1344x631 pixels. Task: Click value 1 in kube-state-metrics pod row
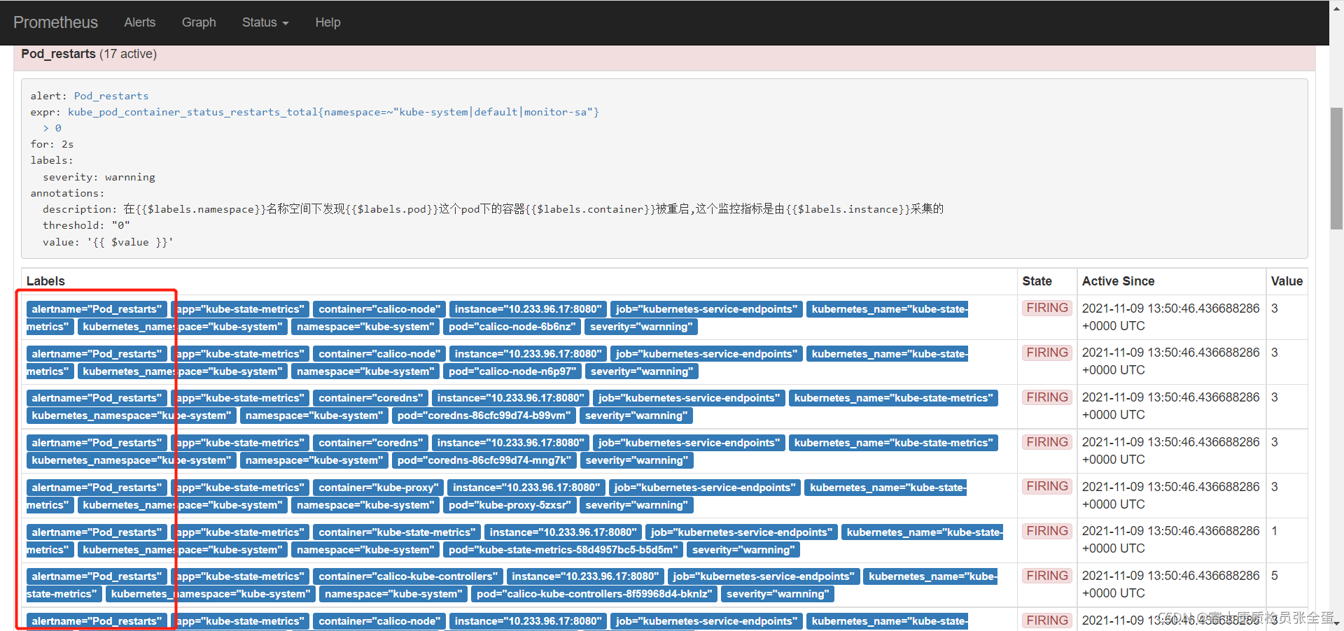tap(1275, 531)
